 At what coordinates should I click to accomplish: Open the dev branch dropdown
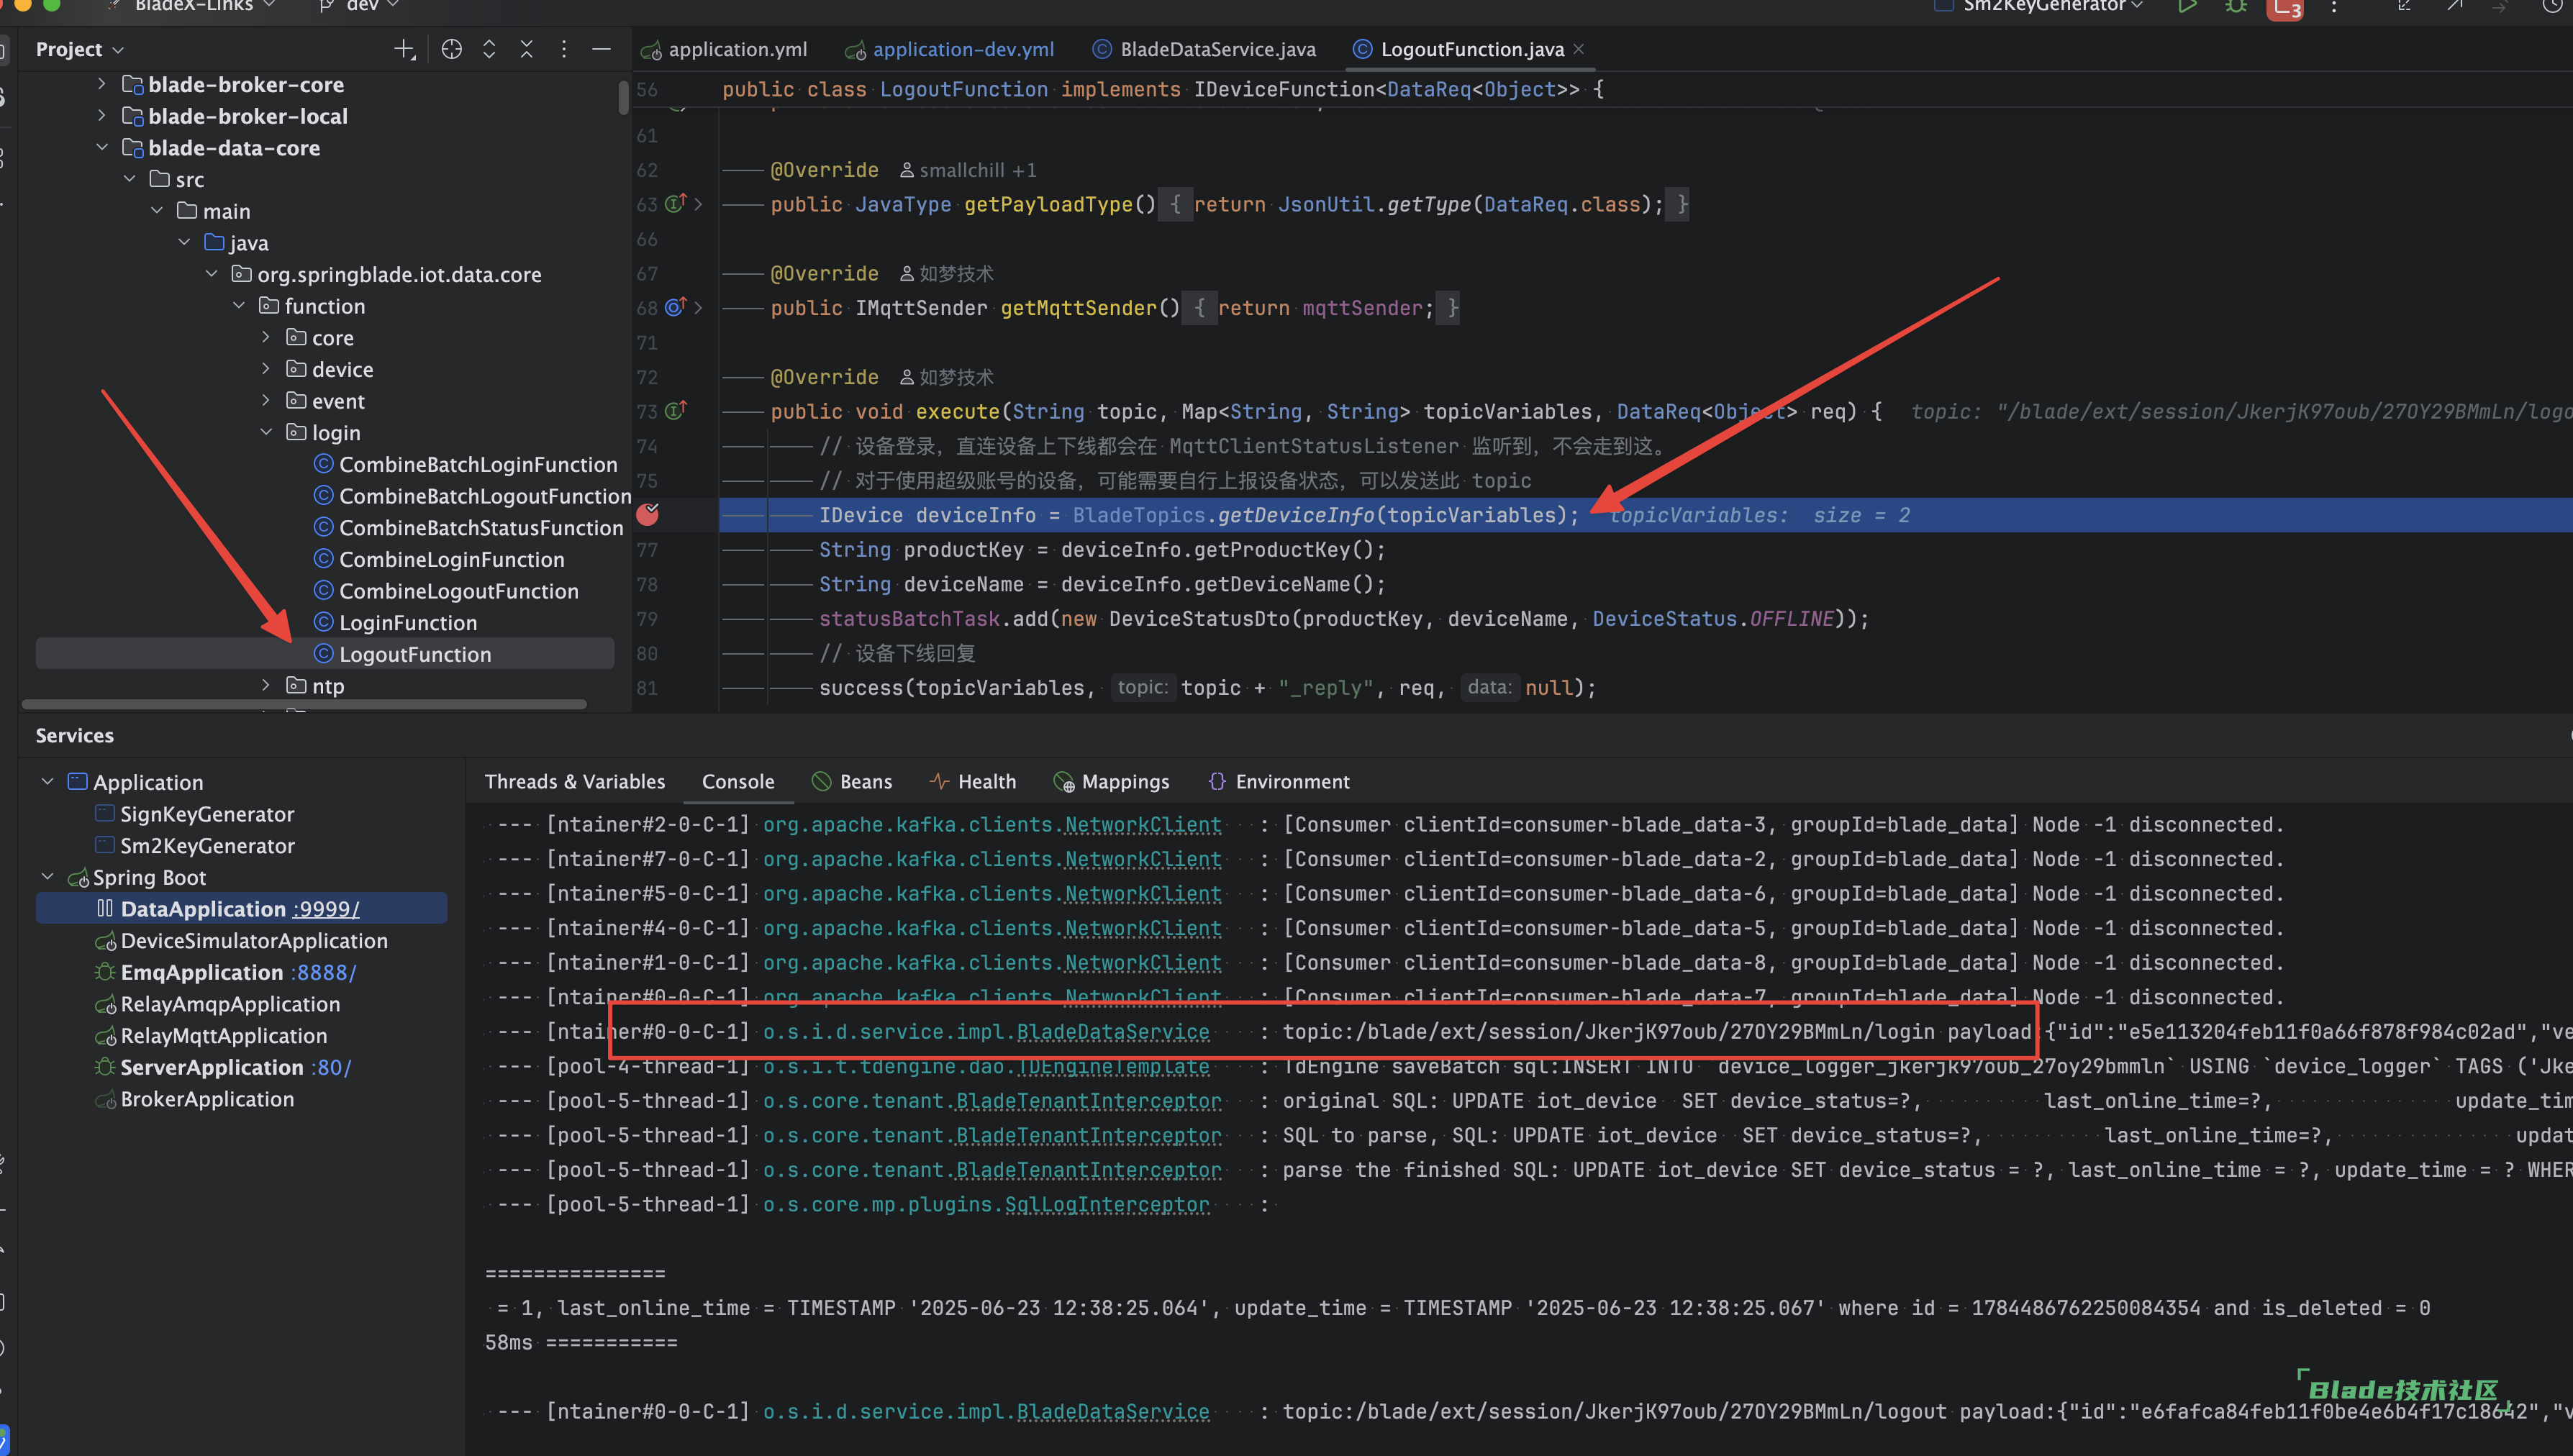coord(360,6)
